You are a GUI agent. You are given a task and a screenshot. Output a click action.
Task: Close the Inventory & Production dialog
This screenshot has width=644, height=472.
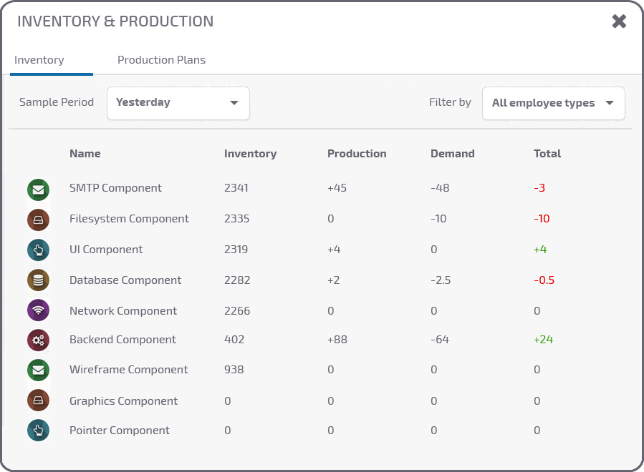619,21
